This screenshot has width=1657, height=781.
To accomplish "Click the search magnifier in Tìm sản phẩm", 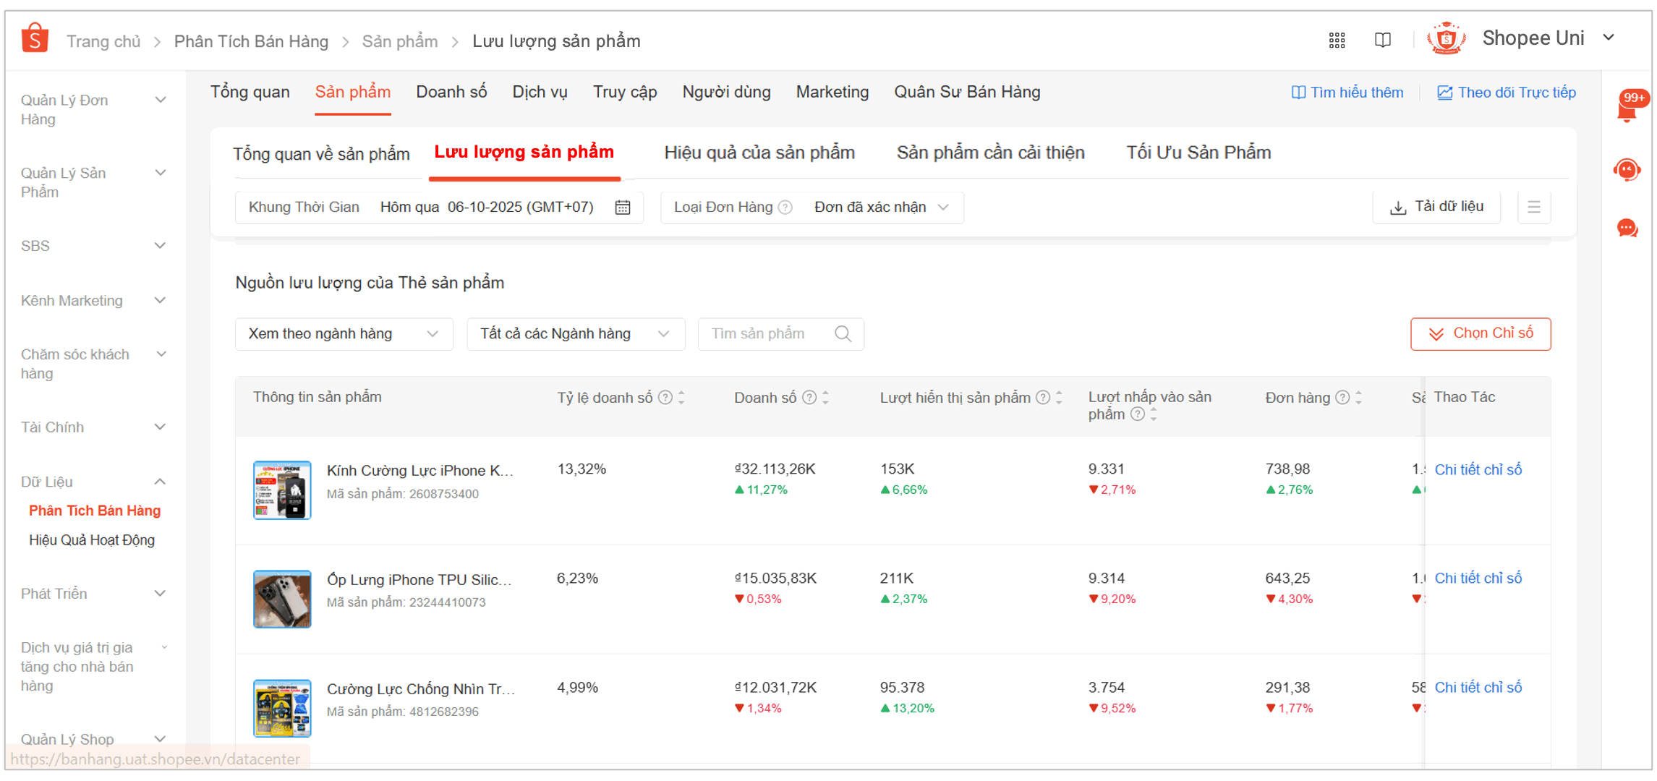I will pos(843,334).
